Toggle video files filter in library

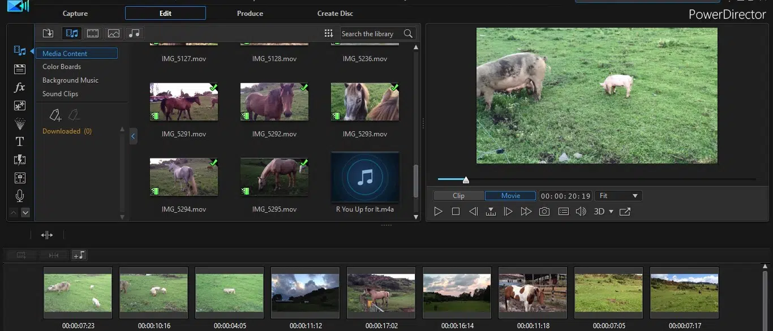pos(92,33)
